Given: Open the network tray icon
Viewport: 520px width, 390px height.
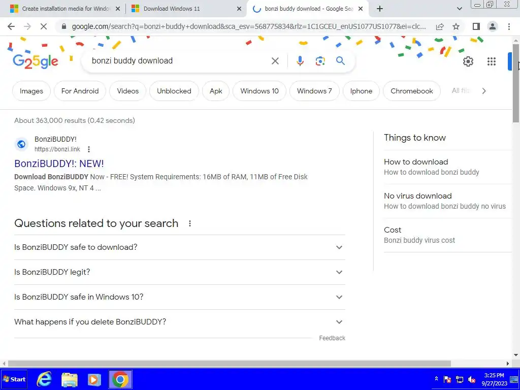Looking at the screenshot, I should coord(459,379).
